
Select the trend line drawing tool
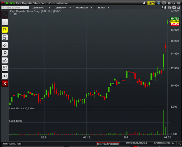coord(5,22)
